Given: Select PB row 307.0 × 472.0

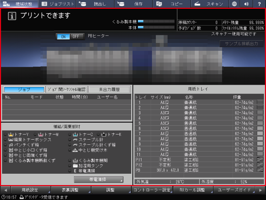Looking at the screenshot, I should (199, 170).
